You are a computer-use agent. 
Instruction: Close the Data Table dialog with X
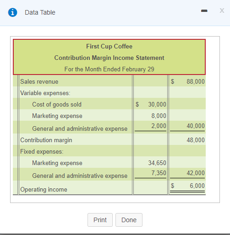(222, 11)
